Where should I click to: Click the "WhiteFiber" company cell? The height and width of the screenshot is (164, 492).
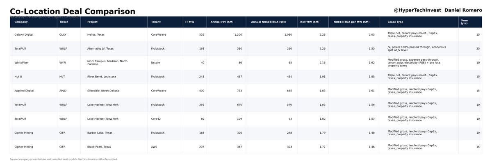coord(22,63)
